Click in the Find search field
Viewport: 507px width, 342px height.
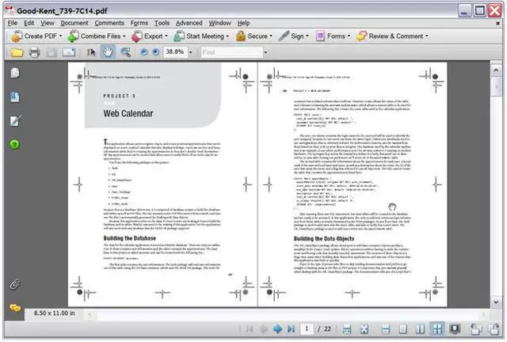(231, 52)
